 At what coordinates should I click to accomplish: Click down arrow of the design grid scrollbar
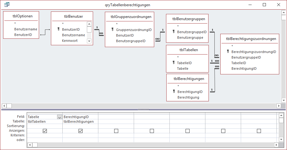281,139
